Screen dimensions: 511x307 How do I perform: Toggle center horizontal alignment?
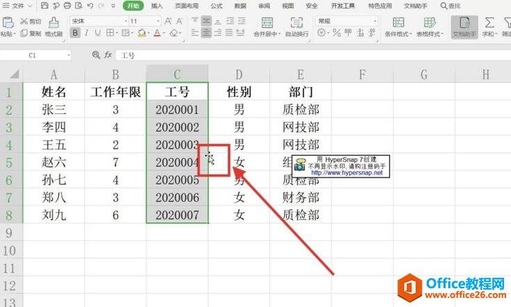206,33
